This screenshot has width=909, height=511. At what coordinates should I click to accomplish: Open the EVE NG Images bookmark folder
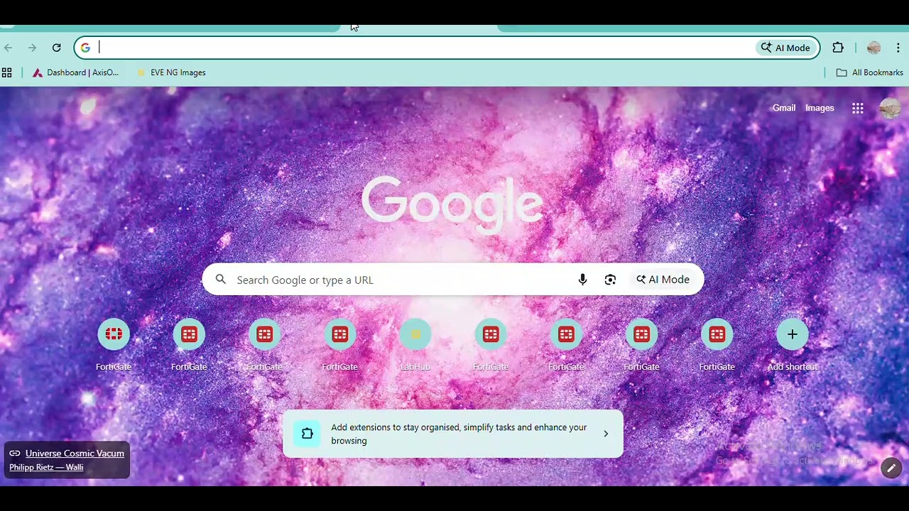(171, 72)
